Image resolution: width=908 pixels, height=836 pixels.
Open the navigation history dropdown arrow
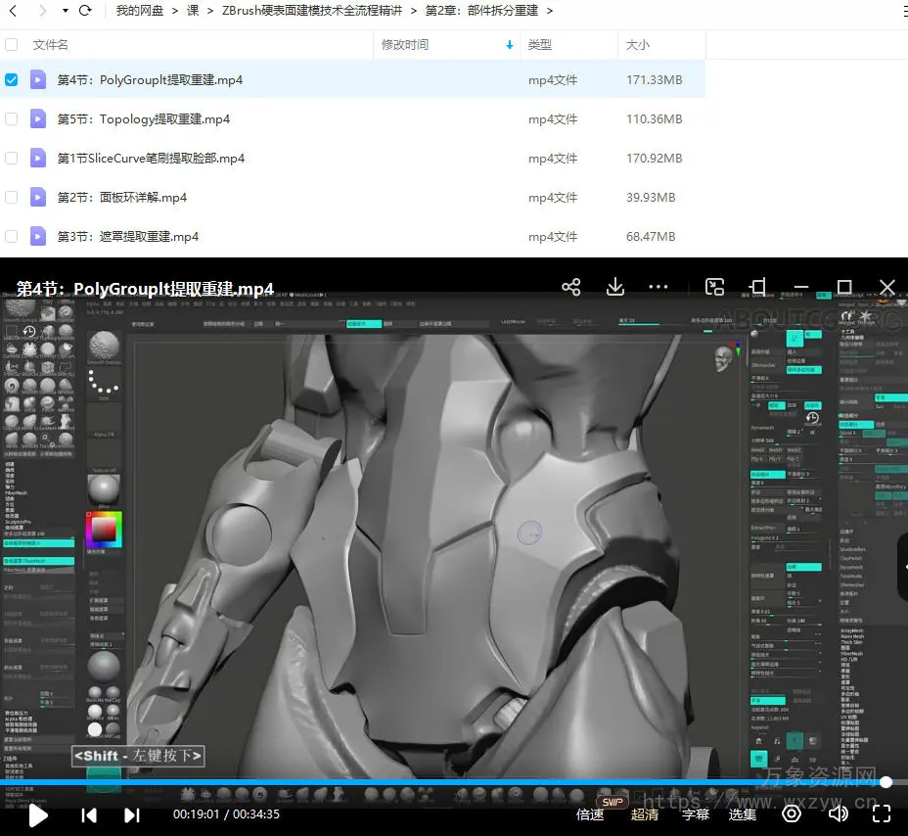(65, 11)
